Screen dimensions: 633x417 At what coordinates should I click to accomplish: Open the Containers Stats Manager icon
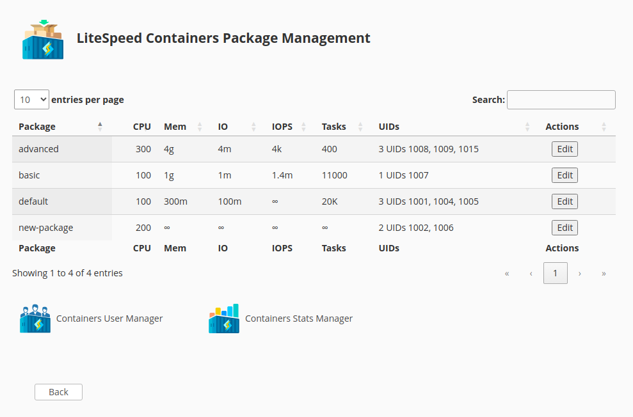click(223, 318)
